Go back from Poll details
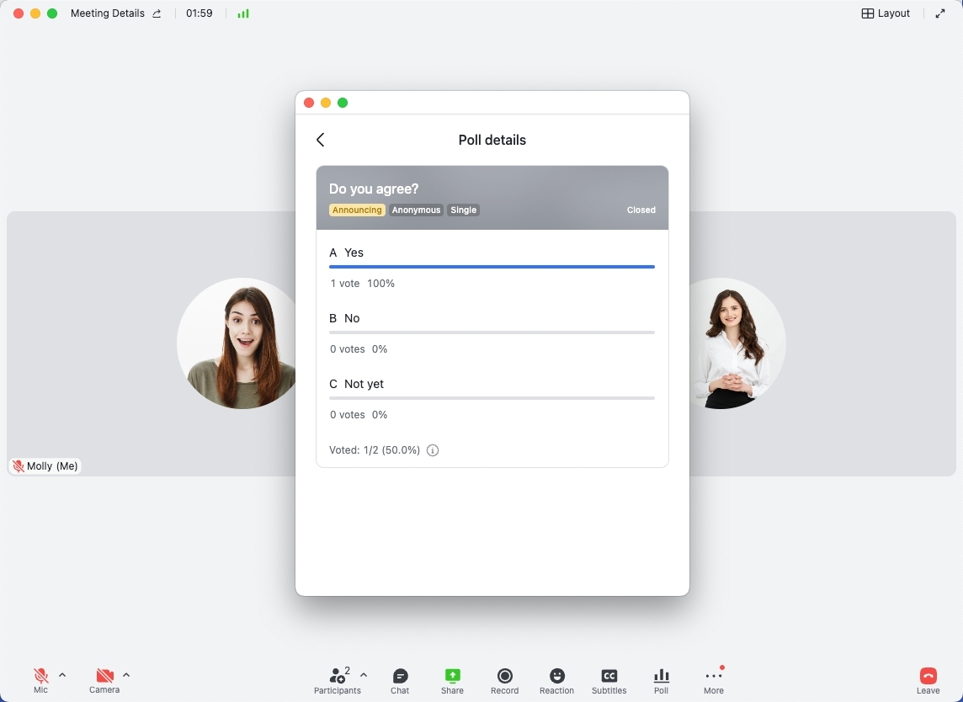Viewport: 963px width, 702px height. tap(320, 140)
